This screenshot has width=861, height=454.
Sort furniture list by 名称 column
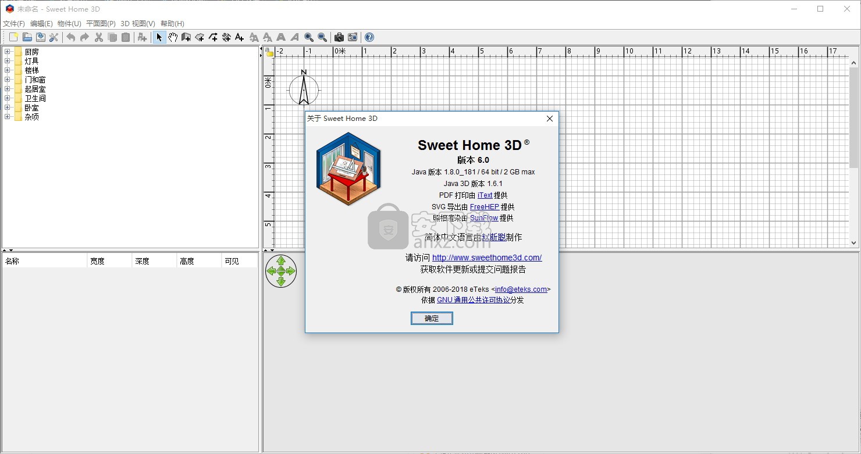[x=45, y=261]
